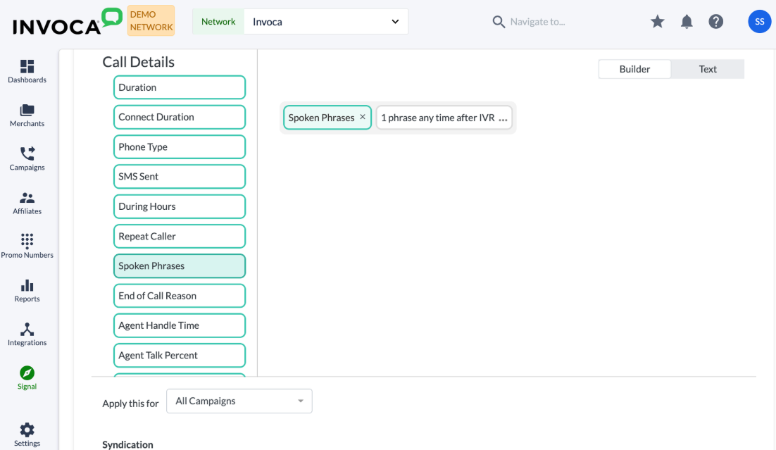The width and height of the screenshot is (776, 450).
Task: Expand the All Campaigns dropdown
Action: point(239,401)
